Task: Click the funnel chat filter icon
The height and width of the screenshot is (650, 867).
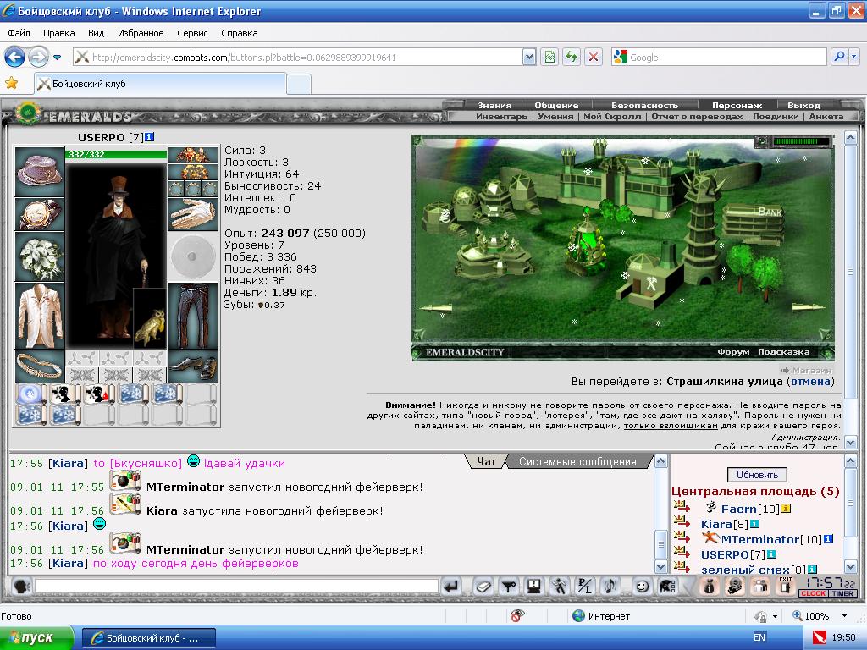Action: coord(509,586)
